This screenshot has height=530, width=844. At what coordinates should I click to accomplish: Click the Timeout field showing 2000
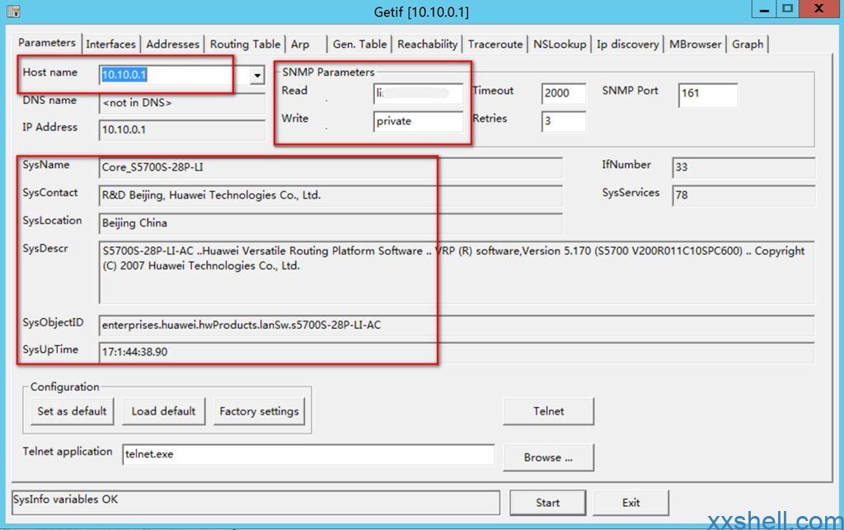tap(564, 93)
